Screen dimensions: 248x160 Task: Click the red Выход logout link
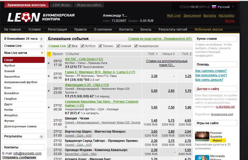point(230,21)
